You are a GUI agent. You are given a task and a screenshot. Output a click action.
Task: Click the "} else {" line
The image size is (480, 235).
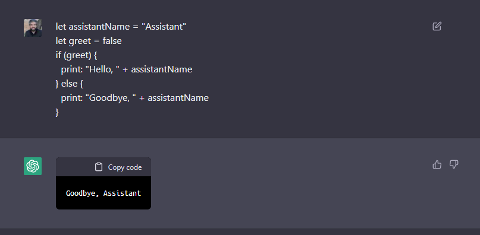(70, 84)
